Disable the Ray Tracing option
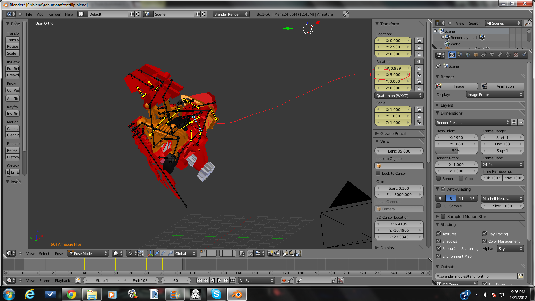The width and height of the screenshot is (535, 301). click(485, 234)
